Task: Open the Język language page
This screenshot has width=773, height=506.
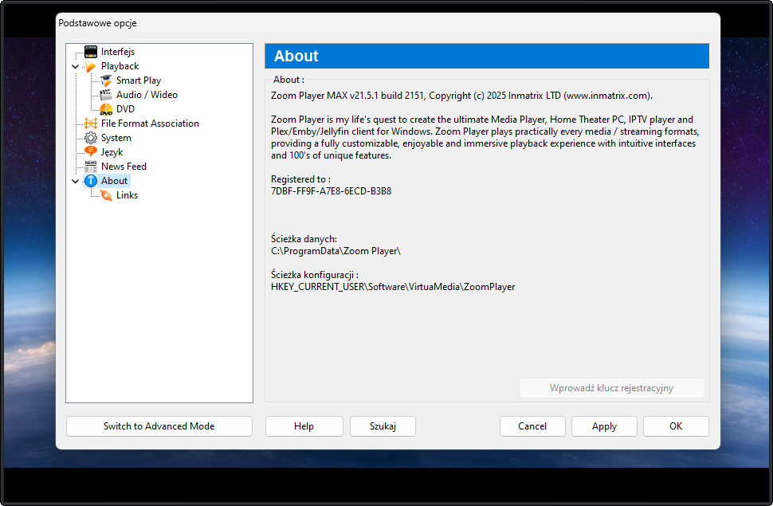Action: [x=112, y=152]
